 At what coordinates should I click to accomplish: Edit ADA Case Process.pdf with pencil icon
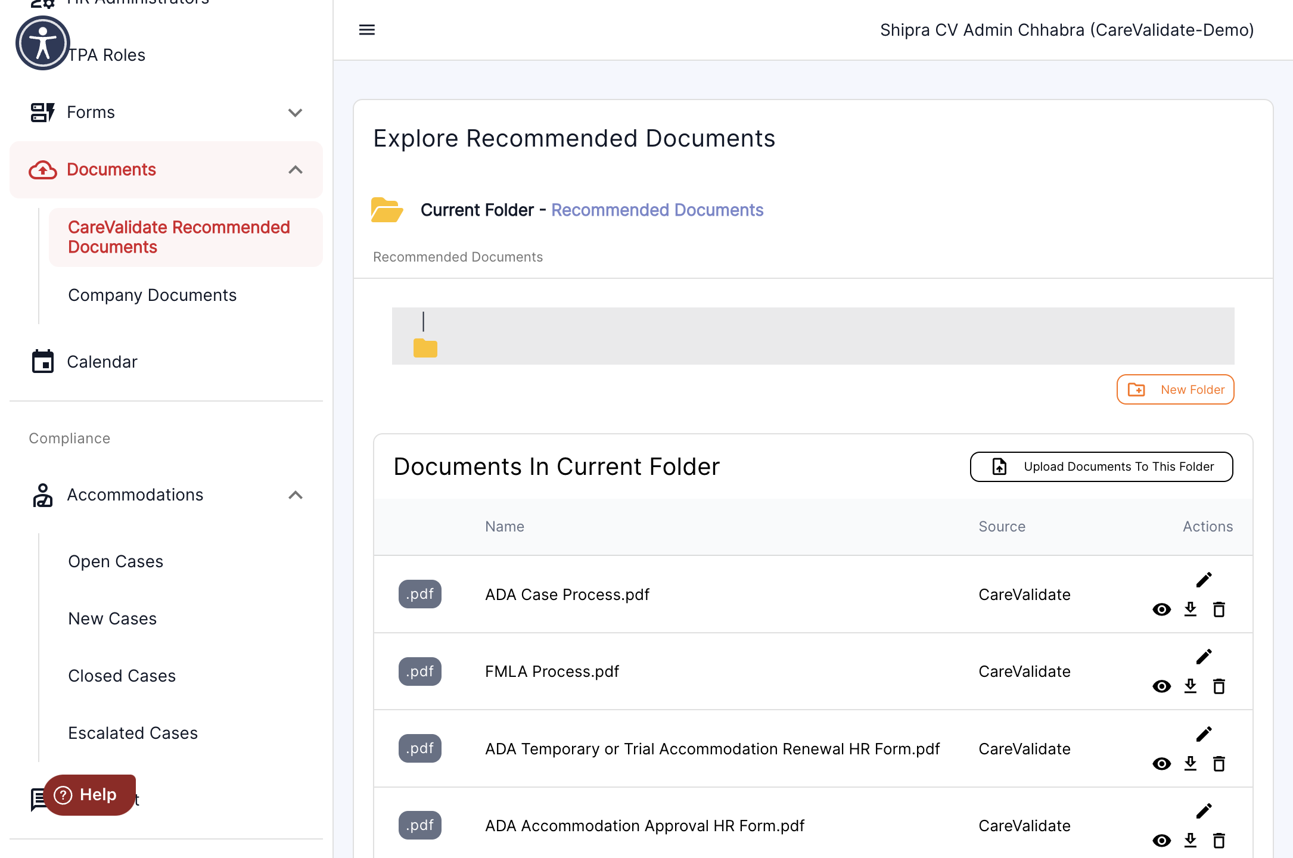[1204, 580]
